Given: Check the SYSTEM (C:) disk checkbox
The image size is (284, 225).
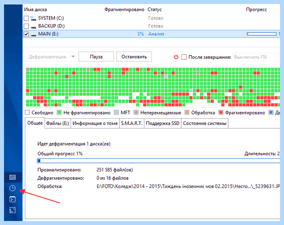Looking at the screenshot, I should point(26,18).
